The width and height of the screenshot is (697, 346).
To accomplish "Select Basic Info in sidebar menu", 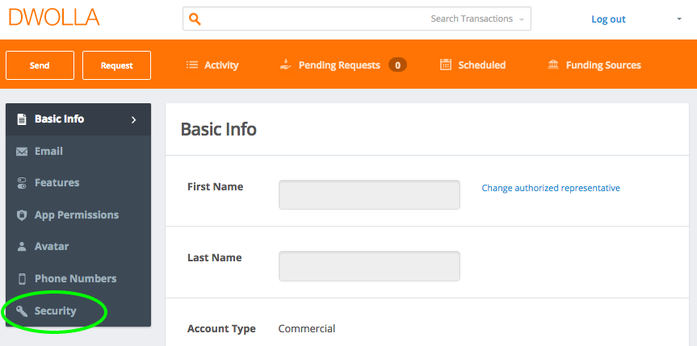I will pos(78,119).
